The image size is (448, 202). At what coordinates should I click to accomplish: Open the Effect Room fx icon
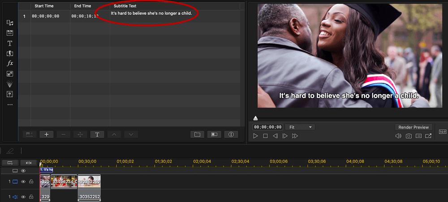pyautogui.click(x=10, y=64)
